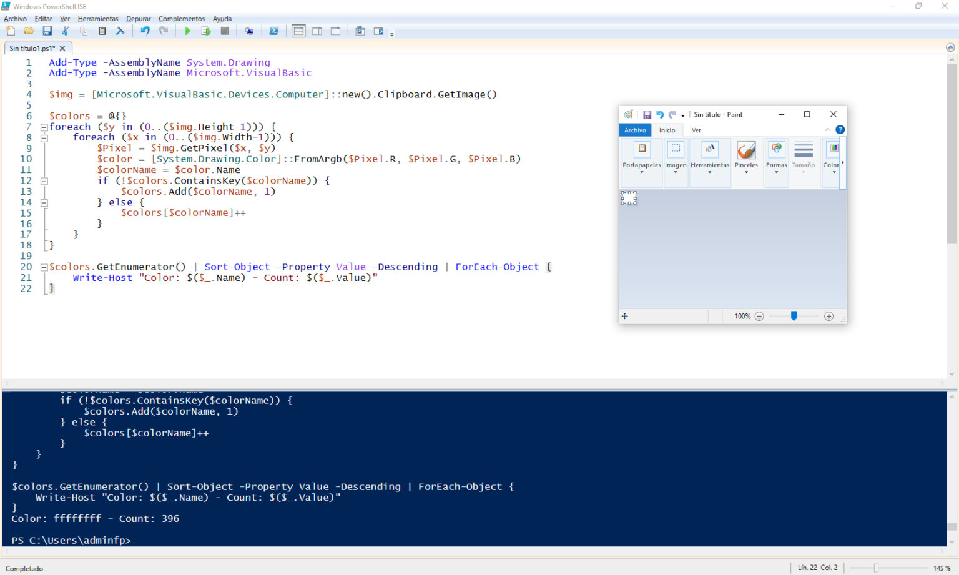Image resolution: width=959 pixels, height=575 pixels.
Task: Collapse the foreach loop fold marker on line 7
Action: [x=44, y=127]
